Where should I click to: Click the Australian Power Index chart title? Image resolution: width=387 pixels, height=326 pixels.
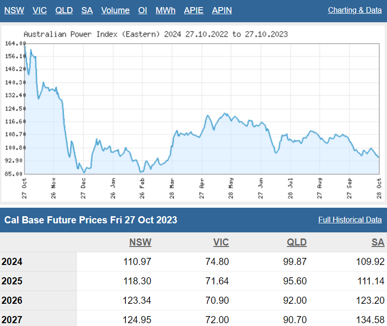coord(156,35)
